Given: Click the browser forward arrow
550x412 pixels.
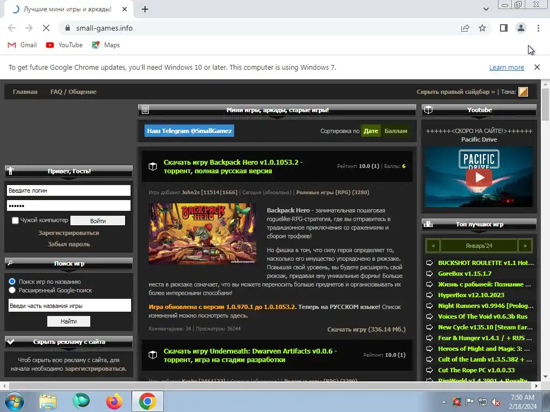Looking at the screenshot, I should click(29, 28).
